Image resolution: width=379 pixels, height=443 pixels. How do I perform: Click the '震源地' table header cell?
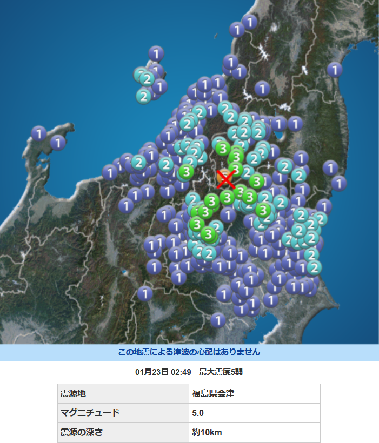(123, 393)
